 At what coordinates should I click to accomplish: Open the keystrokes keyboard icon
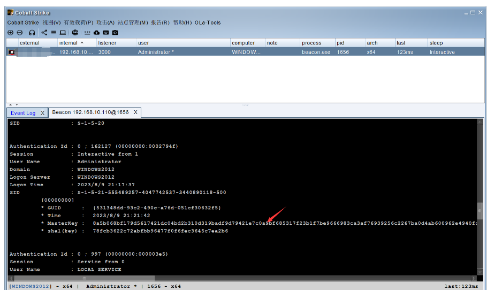pyautogui.click(x=105, y=33)
